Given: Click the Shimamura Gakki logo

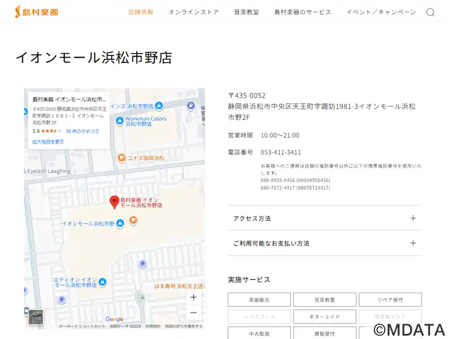Looking at the screenshot, I should pos(37,11).
